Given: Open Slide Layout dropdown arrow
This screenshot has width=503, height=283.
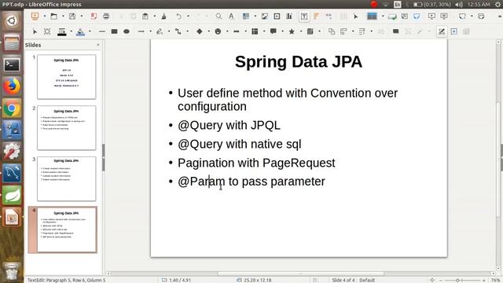Looking at the screenshot, I should coord(383,16).
